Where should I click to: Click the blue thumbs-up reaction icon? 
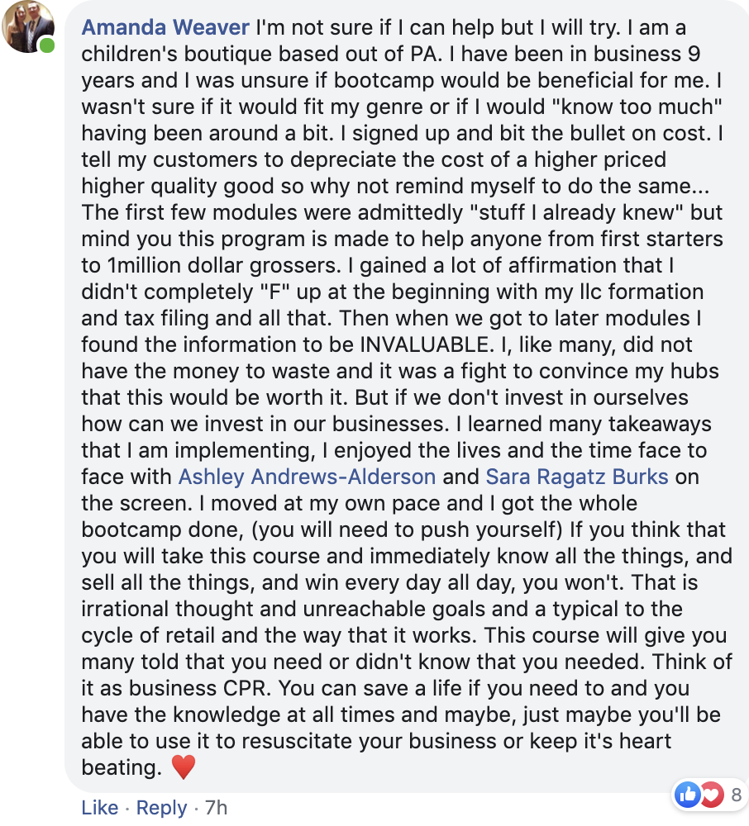pos(687,796)
